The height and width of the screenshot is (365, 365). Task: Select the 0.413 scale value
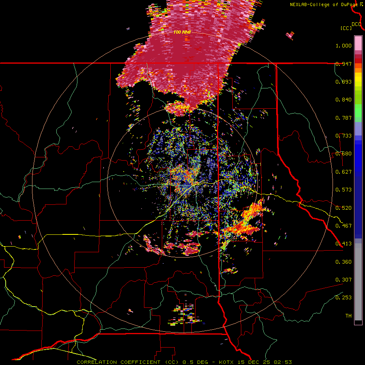pos(344,244)
